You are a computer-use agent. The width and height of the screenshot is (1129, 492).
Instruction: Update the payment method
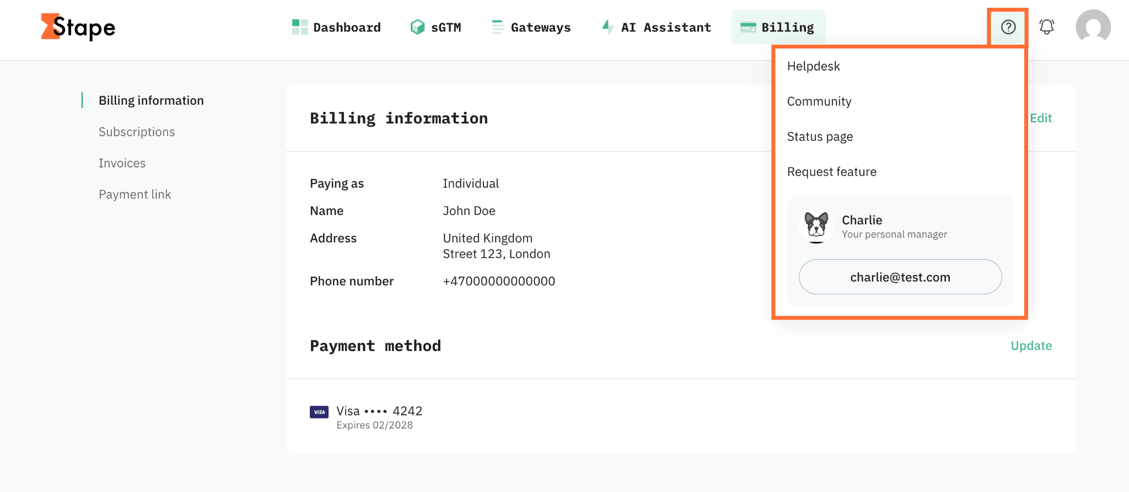(1031, 345)
